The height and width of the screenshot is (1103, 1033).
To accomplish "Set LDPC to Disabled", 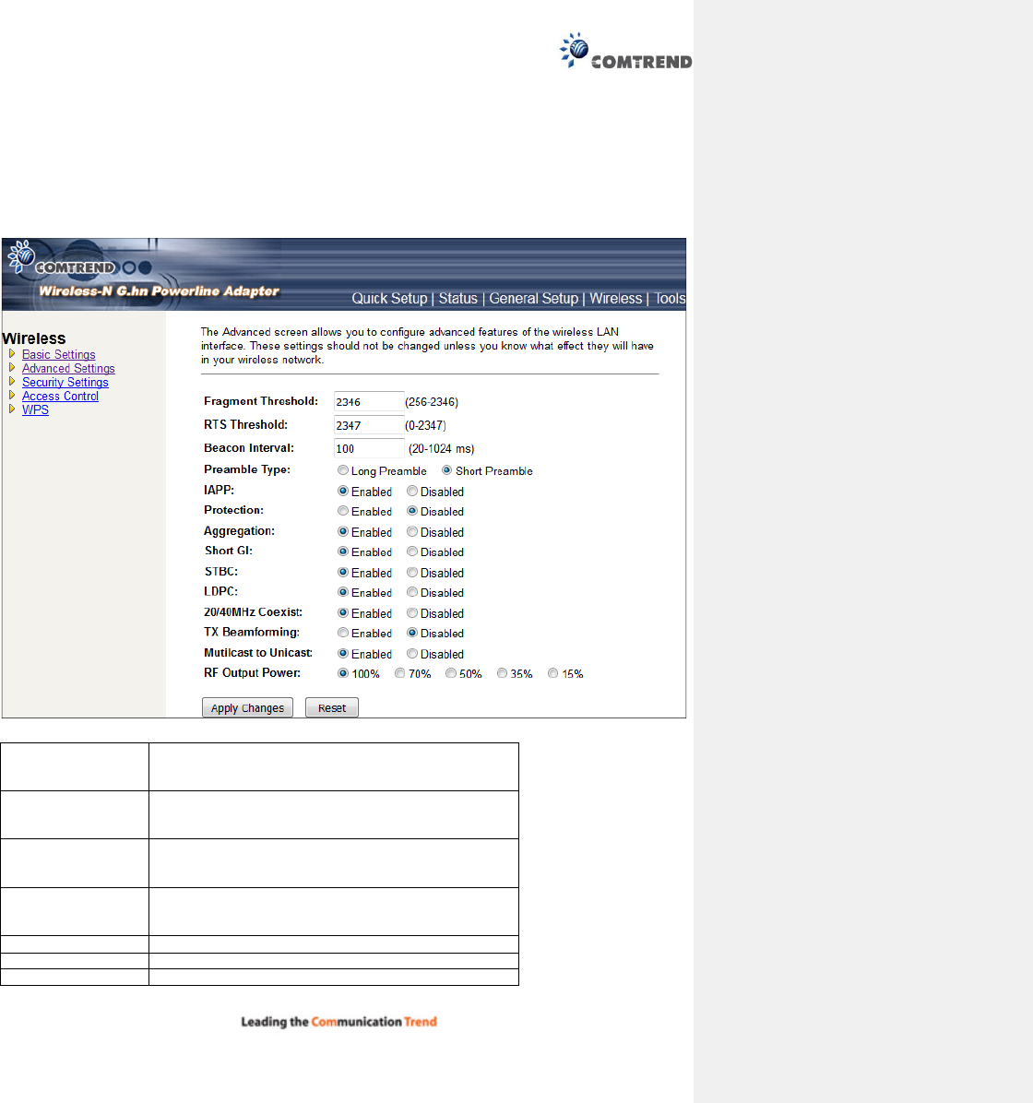I will point(412,592).
